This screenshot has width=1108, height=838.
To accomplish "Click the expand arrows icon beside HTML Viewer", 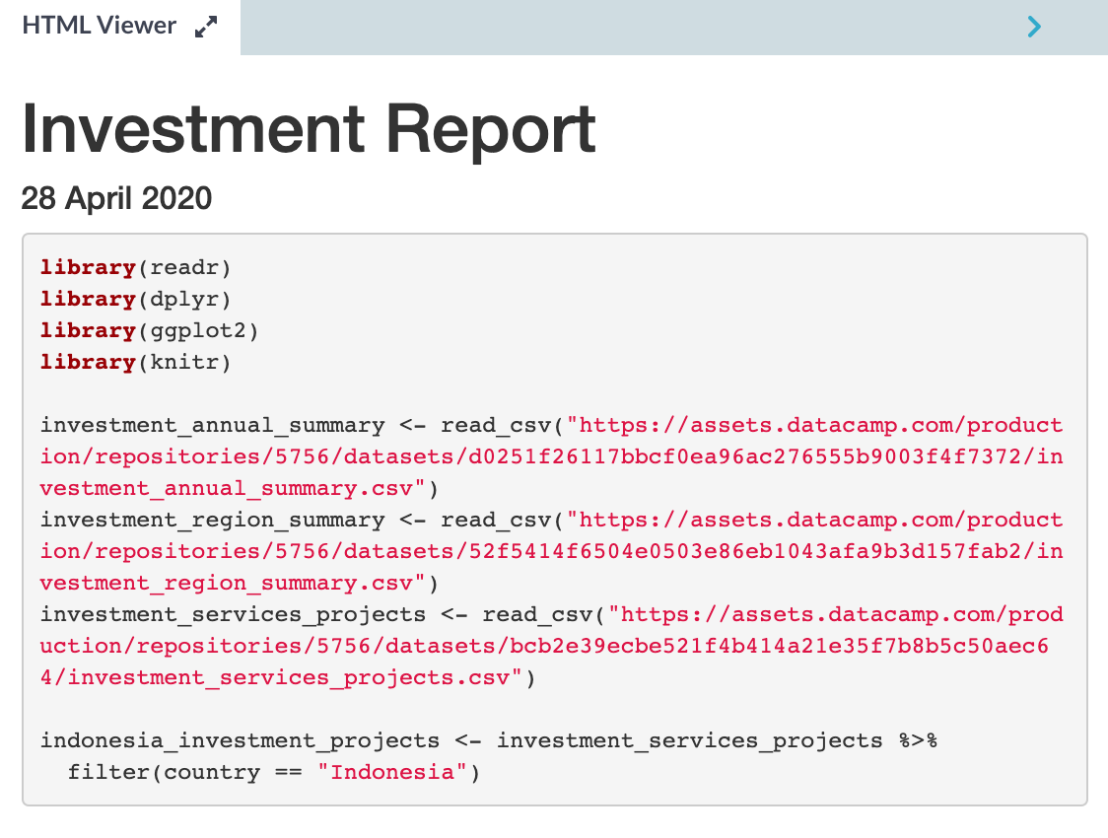I will click(x=206, y=28).
